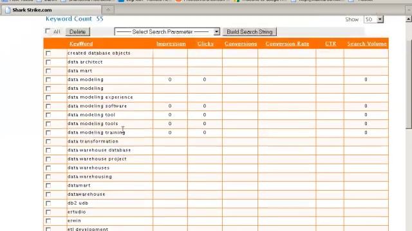412x231 pixels.
Task: Click Impression value for data modeling training
Action: [170, 133]
